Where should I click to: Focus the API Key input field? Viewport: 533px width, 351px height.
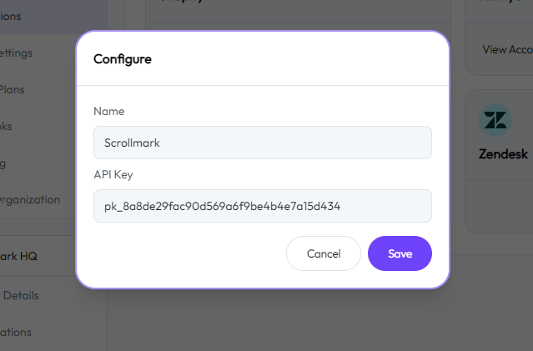[x=262, y=206]
